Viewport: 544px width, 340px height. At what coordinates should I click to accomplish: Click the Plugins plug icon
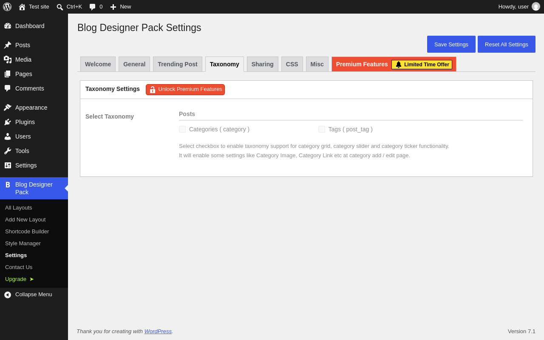(8, 122)
